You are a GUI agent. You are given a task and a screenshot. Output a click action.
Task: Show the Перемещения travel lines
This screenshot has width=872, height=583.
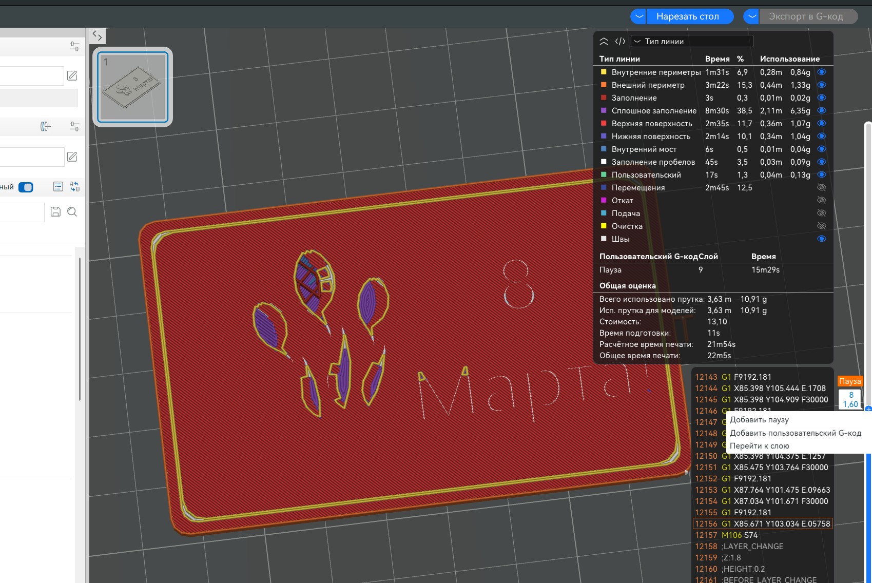[x=821, y=188]
